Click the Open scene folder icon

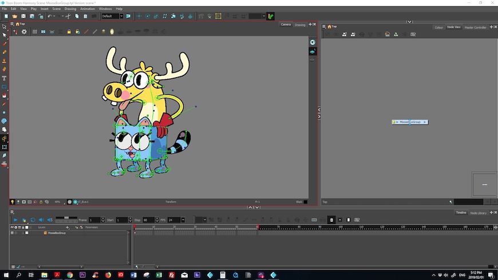click(x=15, y=16)
